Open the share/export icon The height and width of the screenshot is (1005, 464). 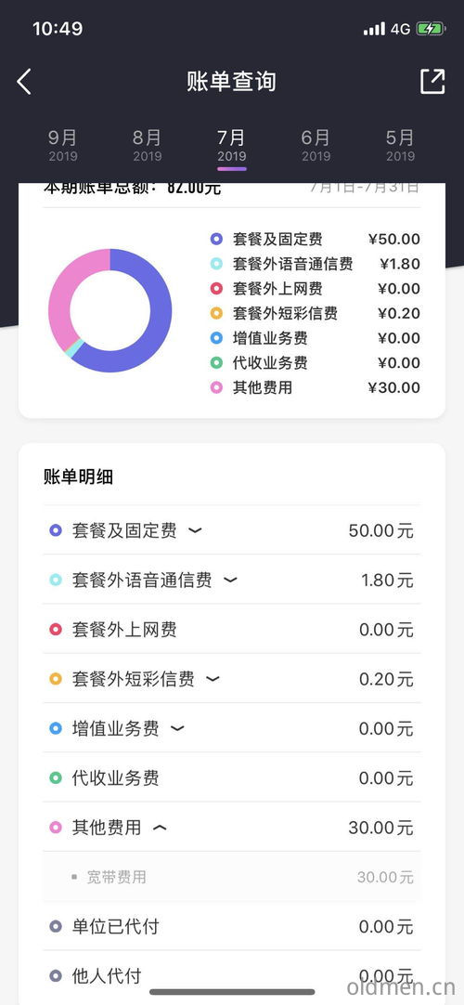(432, 82)
